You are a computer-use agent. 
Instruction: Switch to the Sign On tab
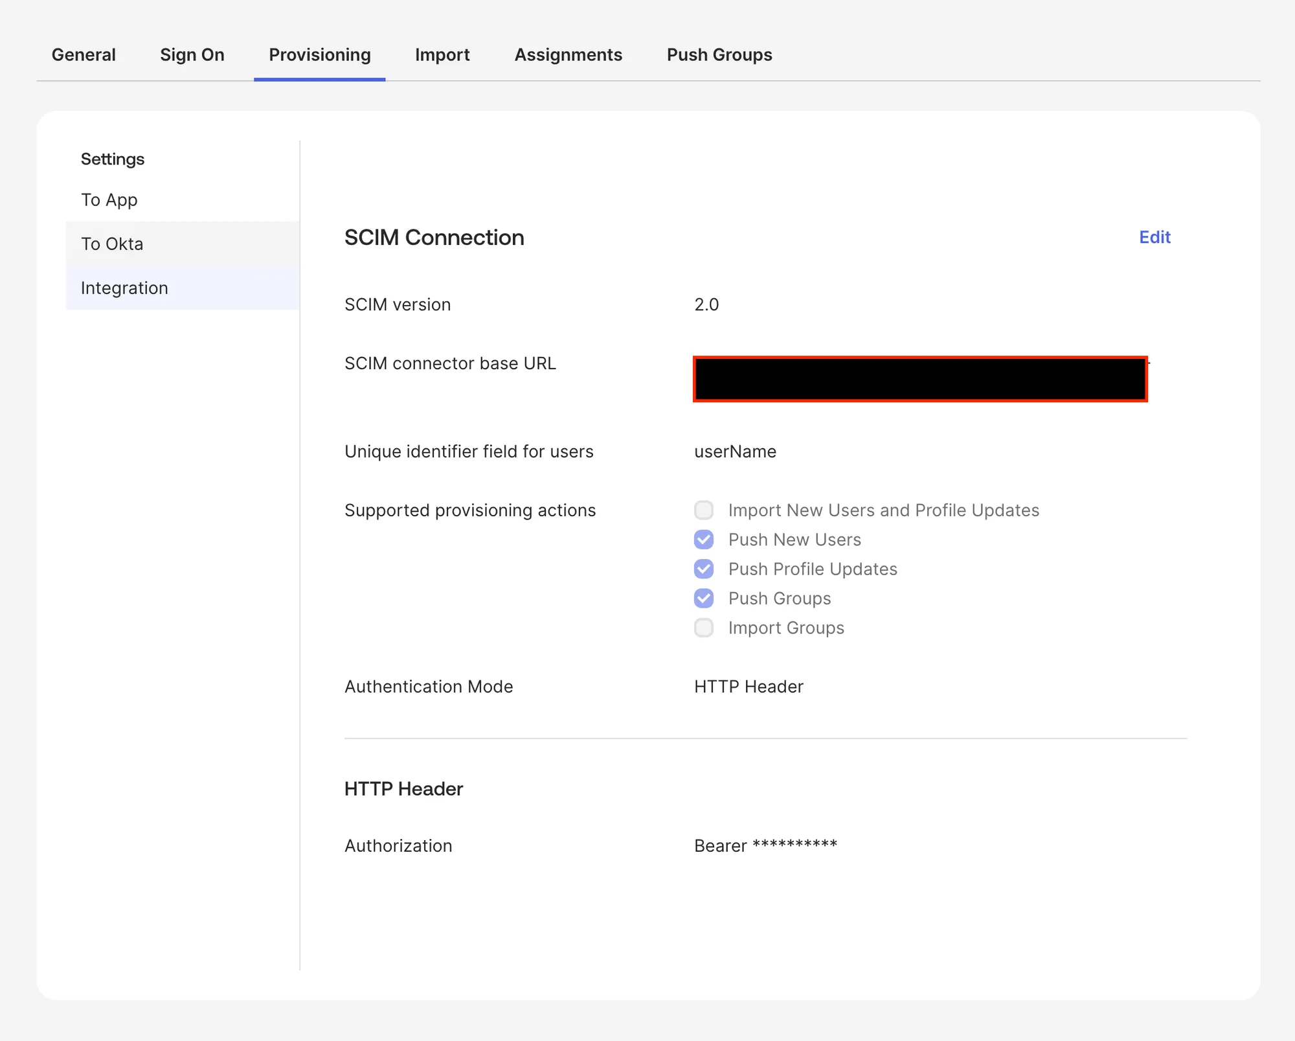tap(192, 54)
